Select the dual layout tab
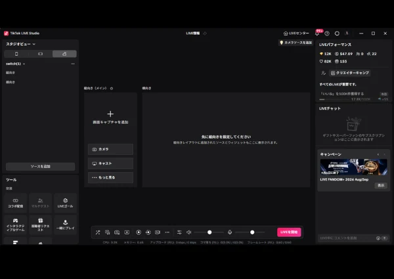Image resolution: width=394 pixels, height=279 pixels. (x=64, y=54)
